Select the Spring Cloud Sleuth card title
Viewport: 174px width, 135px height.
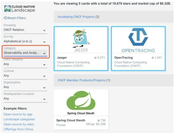click(x=71, y=120)
